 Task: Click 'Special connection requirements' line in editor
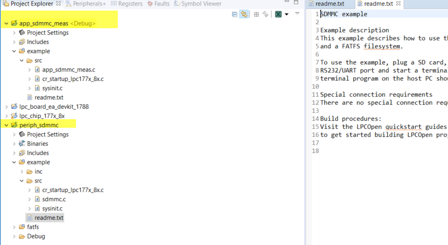[377, 95]
